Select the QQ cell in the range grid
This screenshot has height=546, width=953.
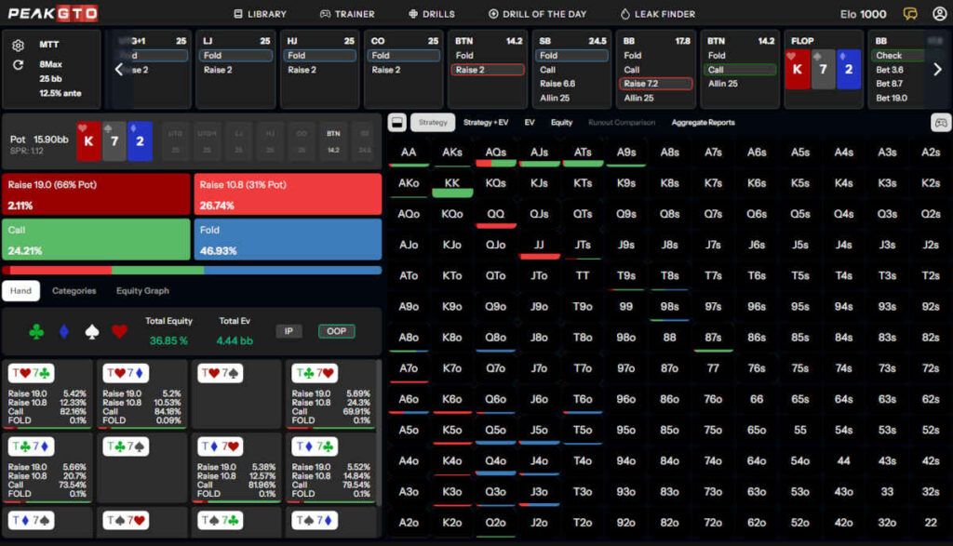(495, 214)
